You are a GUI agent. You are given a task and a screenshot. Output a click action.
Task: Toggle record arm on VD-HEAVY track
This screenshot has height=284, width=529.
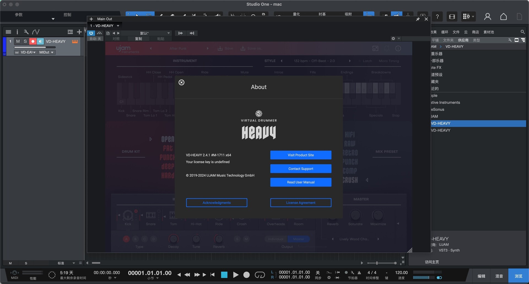pos(33,41)
